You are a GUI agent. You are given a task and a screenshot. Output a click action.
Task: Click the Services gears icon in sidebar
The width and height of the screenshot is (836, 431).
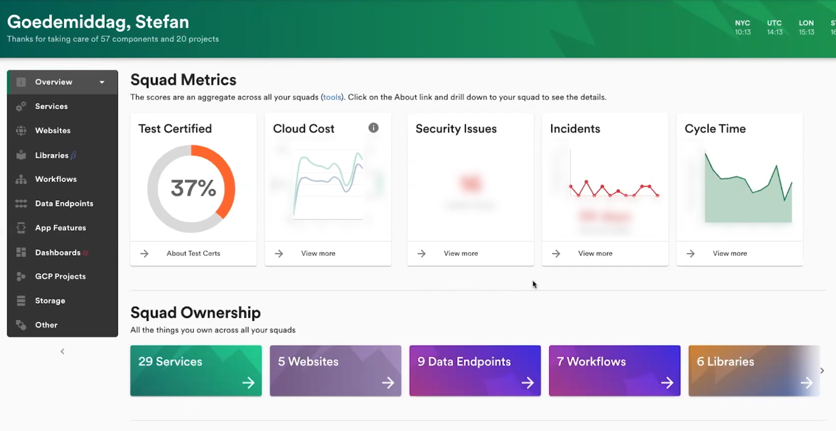tap(21, 106)
